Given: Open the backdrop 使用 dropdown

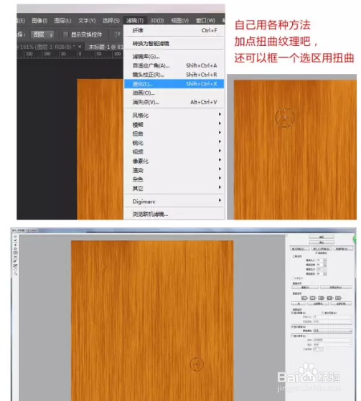Looking at the screenshot, I should point(332,340).
